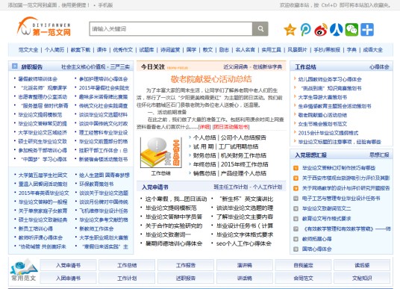Click 文秘知识 bottom category button
Viewport: 400px width, 289px height.
click(x=362, y=278)
